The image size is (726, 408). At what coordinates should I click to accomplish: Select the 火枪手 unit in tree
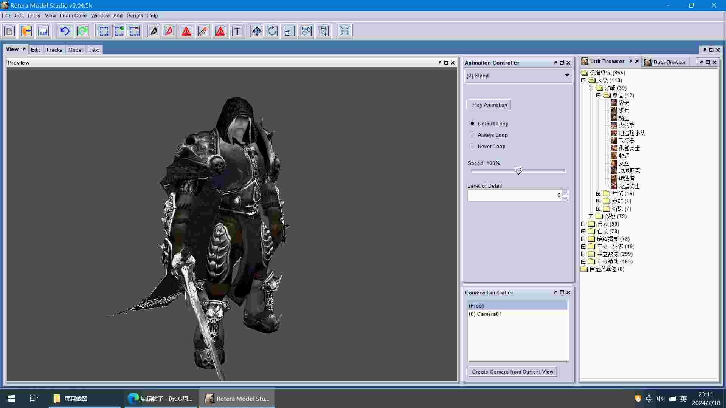coord(627,125)
